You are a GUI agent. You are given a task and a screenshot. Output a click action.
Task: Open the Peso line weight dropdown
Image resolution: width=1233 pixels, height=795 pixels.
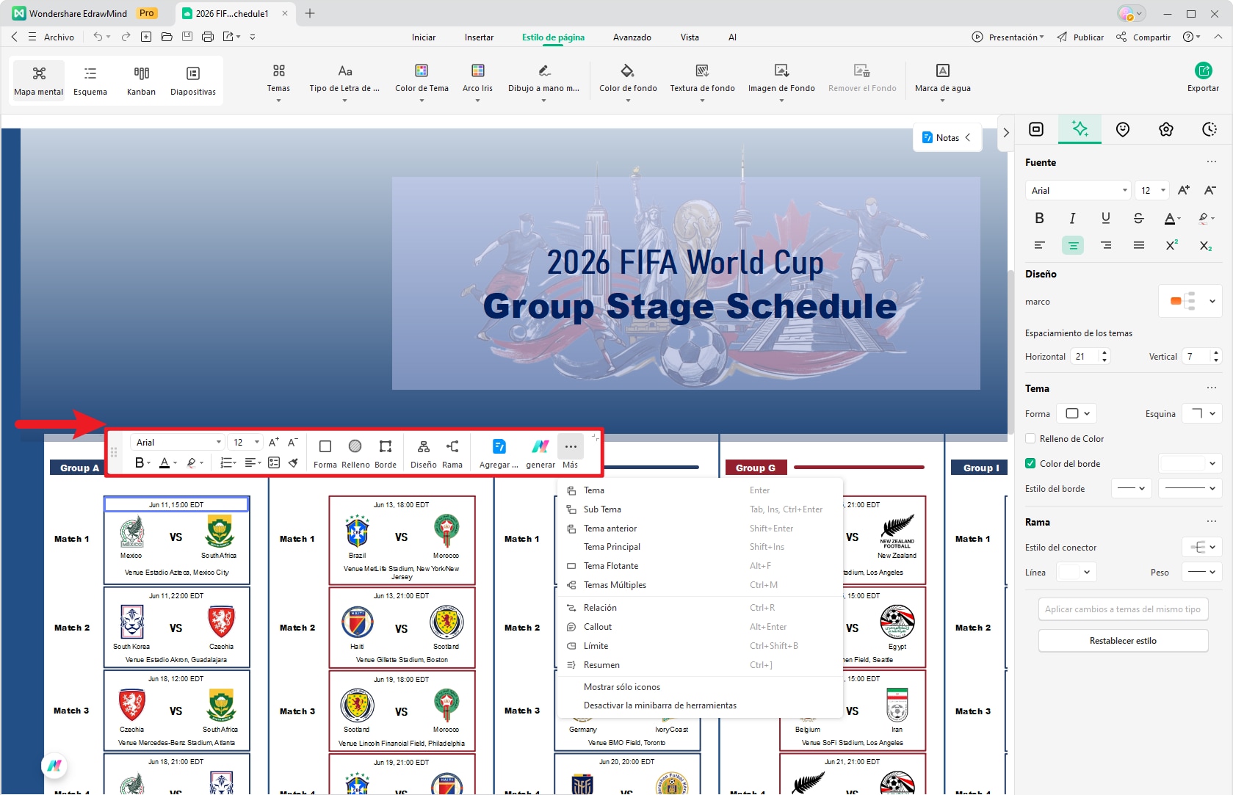click(1201, 573)
